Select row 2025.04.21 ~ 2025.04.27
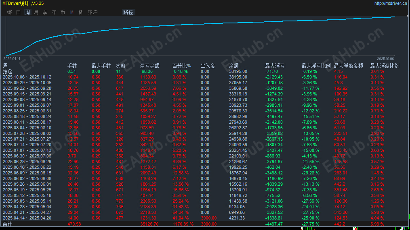Image resolution: width=410 pixels, height=230 pixels. pyautogui.click(x=27, y=212)
